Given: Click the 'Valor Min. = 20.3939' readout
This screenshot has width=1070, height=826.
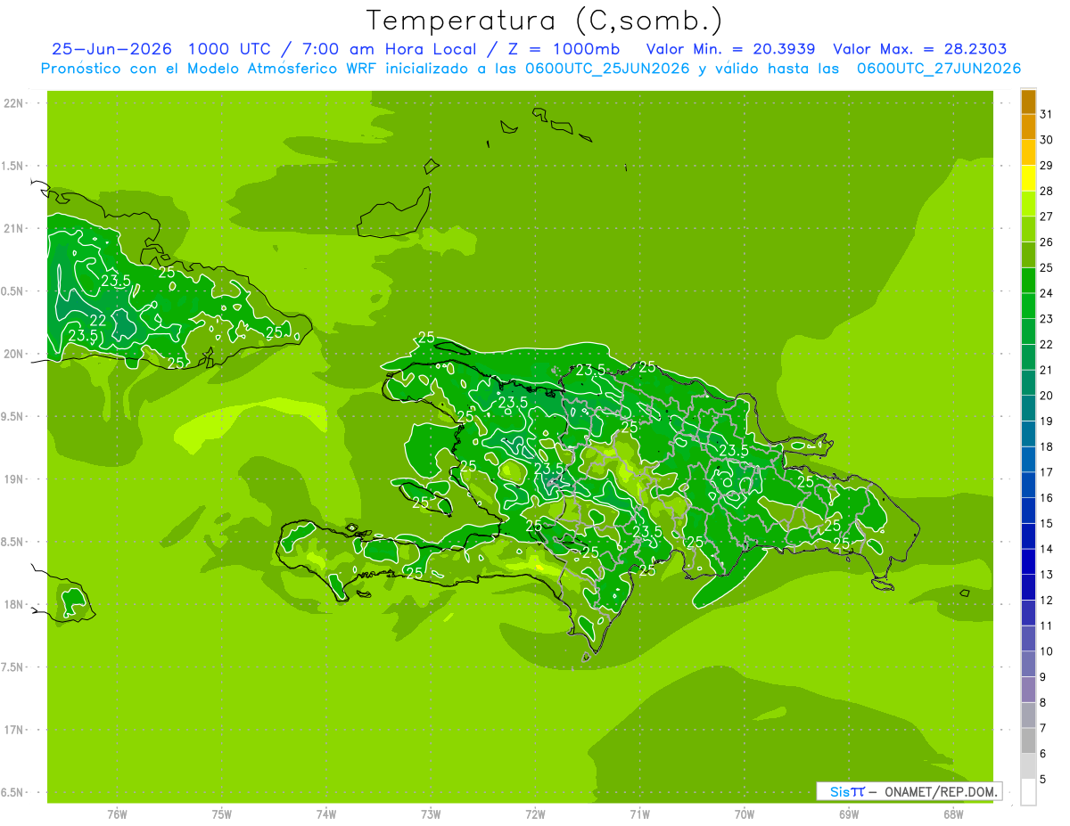Looking at the screenshot, I should [730, 49].
